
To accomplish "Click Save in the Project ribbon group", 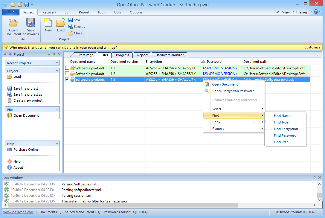I will [75, 20].
